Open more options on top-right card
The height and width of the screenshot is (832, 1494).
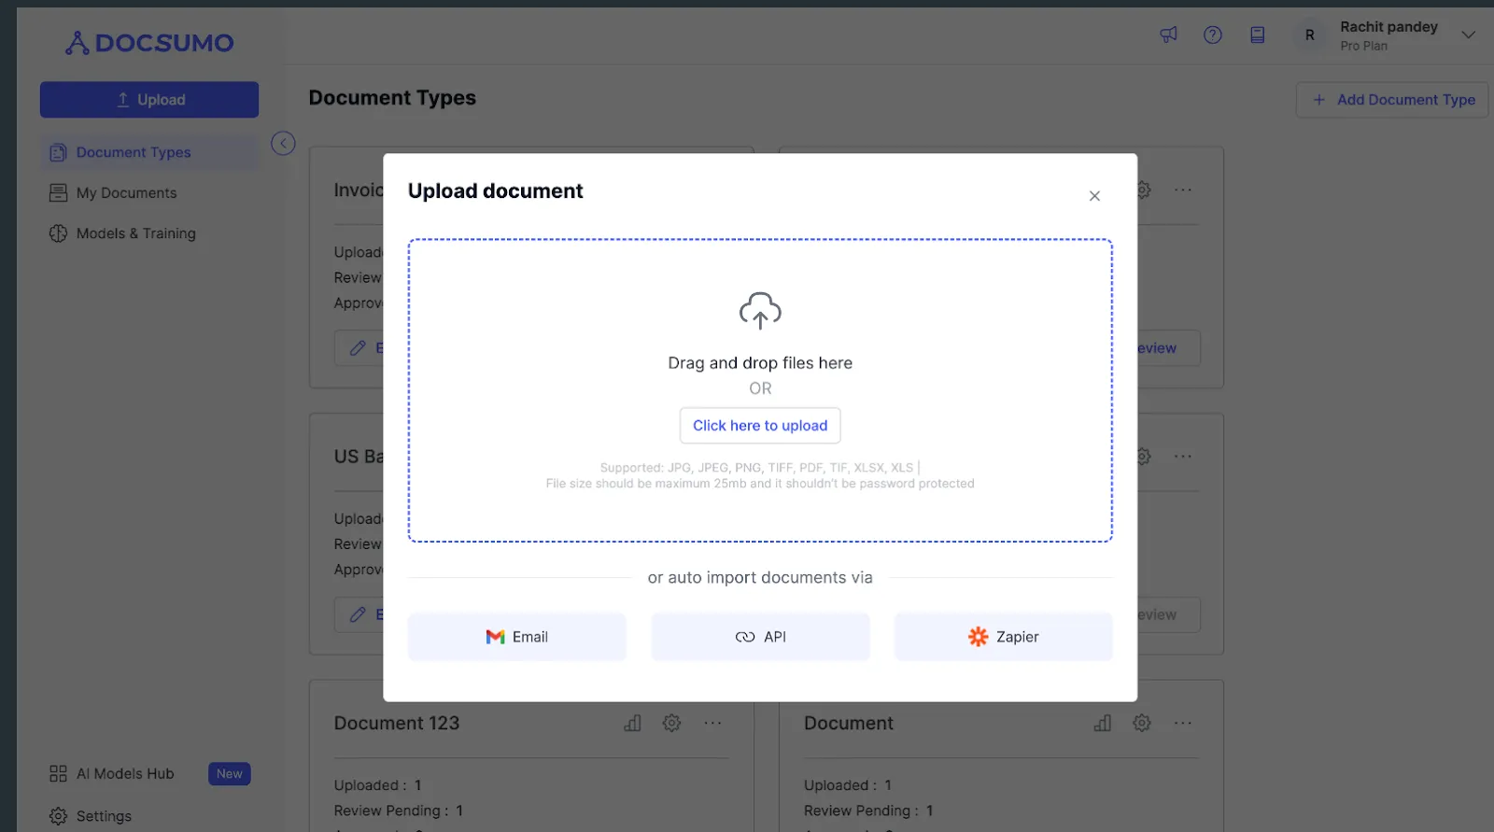(x=1183, y=190)
